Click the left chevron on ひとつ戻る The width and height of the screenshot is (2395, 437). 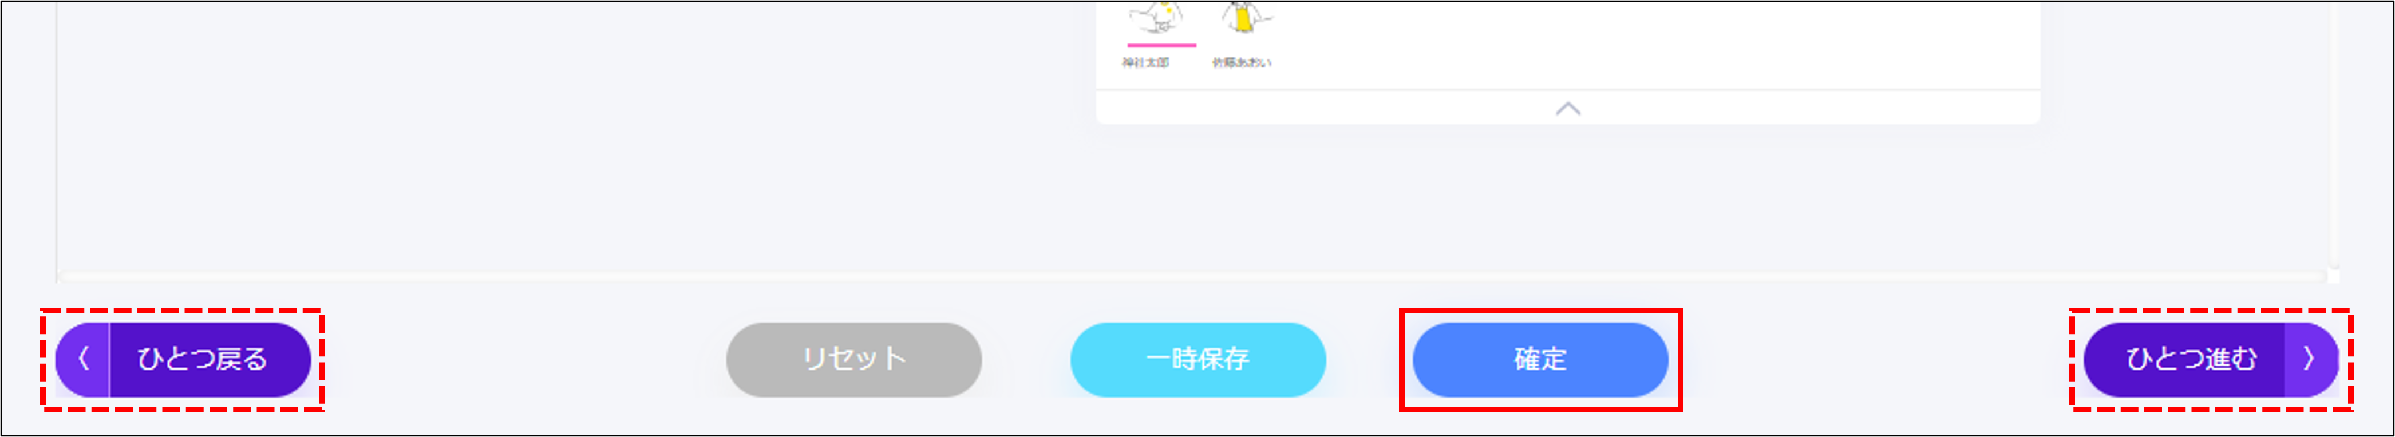tap(83, 359)
